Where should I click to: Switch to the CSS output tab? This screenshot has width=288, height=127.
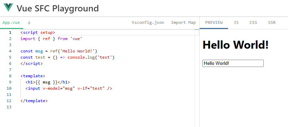(253, 22)
